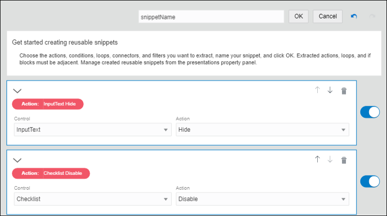Screen dimensions: 387x216
Task: Collapse the InputText Hide action block
Action: click(17, 91)
